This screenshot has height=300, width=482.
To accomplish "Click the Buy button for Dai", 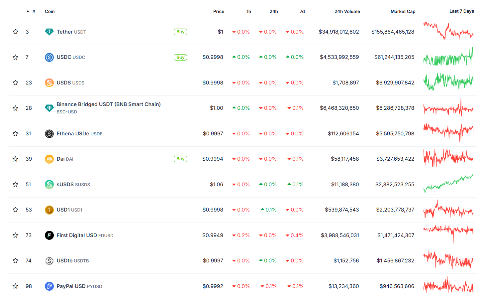I will (180, 159).
